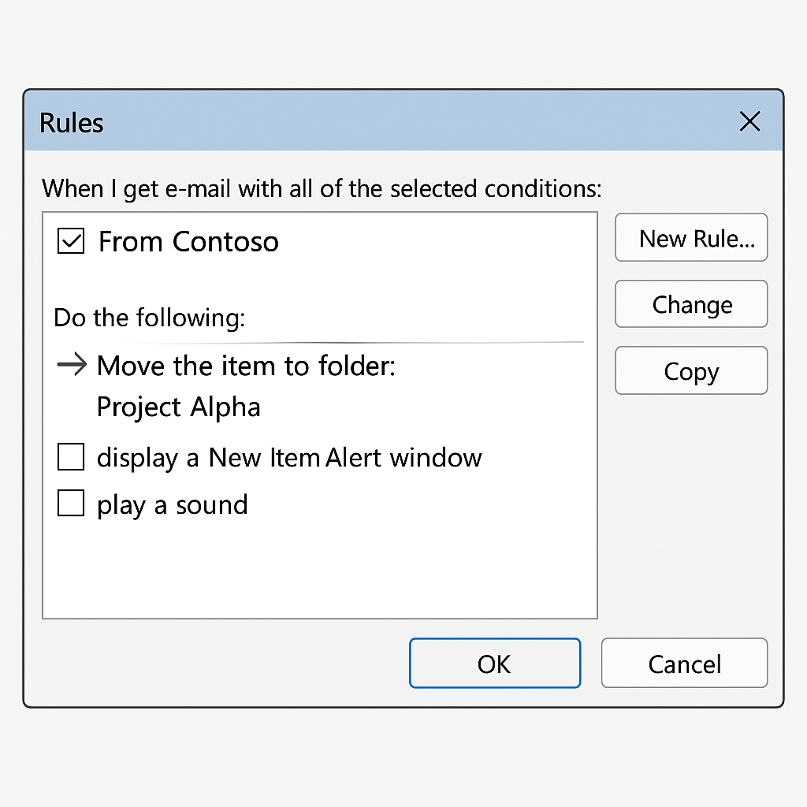Screen dimensions: 807x807
Task: Click the divider line under Do the following
Action: coord(320,342)
